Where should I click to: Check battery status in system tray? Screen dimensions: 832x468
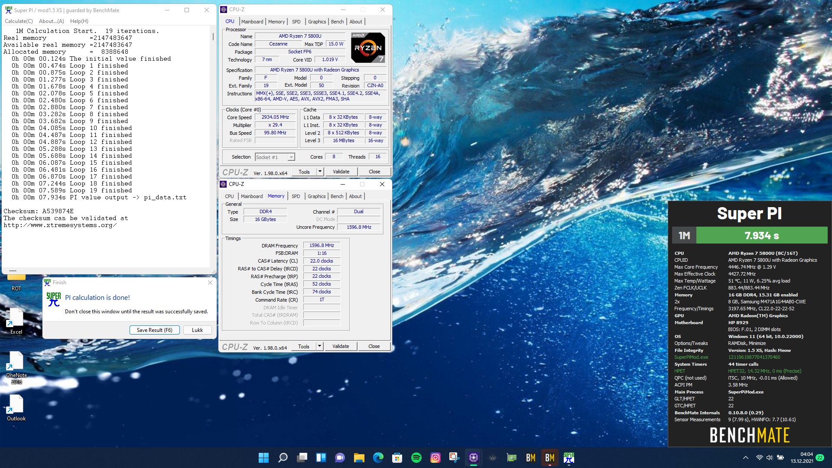click(x=780, y=458)
